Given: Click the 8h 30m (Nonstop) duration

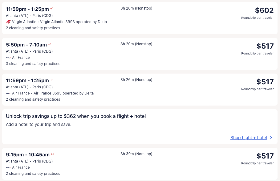Looking at the screenshot, I should point(136,154).
